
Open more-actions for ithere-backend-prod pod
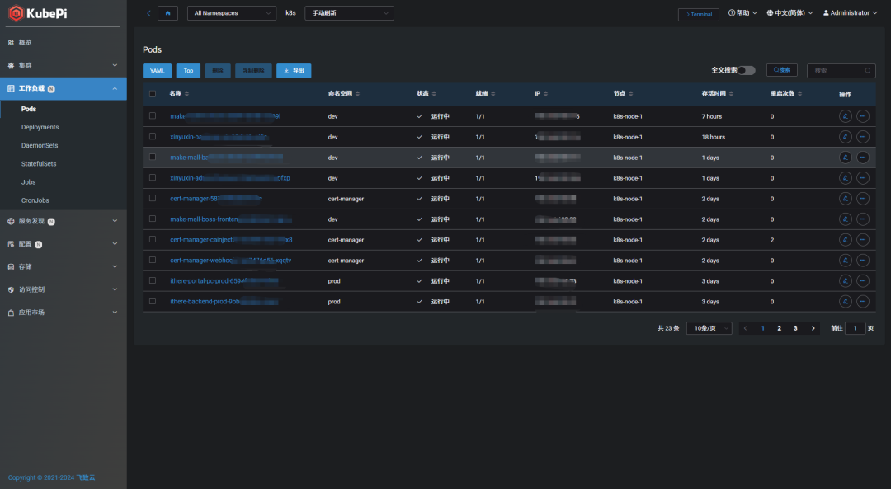pyautogui.click(x=863, y=302)
